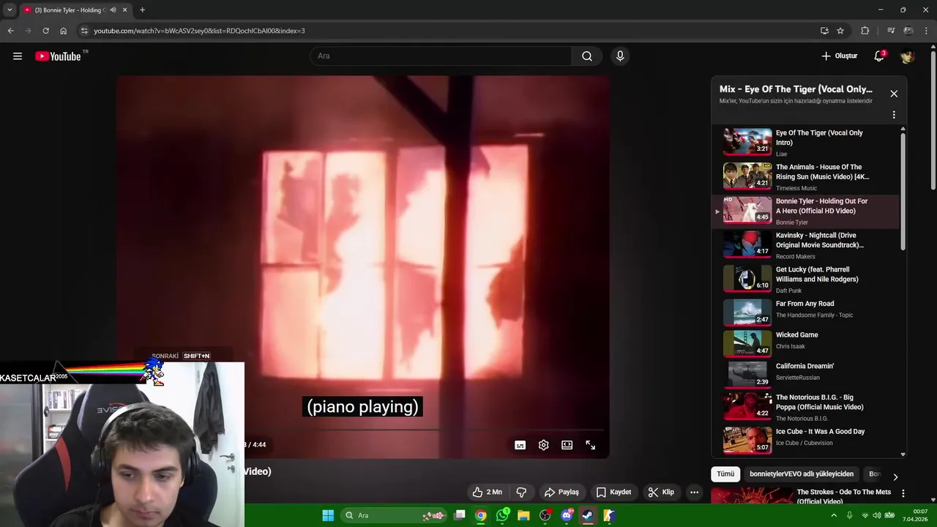
Task: Click the Paylaş share button
Action: click(x=562, y=492)
